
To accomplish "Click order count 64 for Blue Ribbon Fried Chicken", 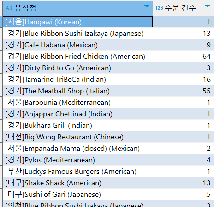I will pos(184,56).
